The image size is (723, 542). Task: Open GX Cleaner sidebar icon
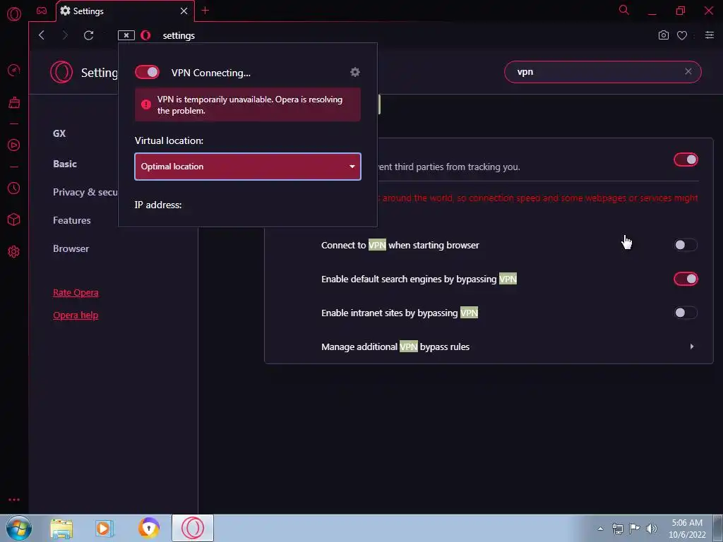click(x=14, y=102)
